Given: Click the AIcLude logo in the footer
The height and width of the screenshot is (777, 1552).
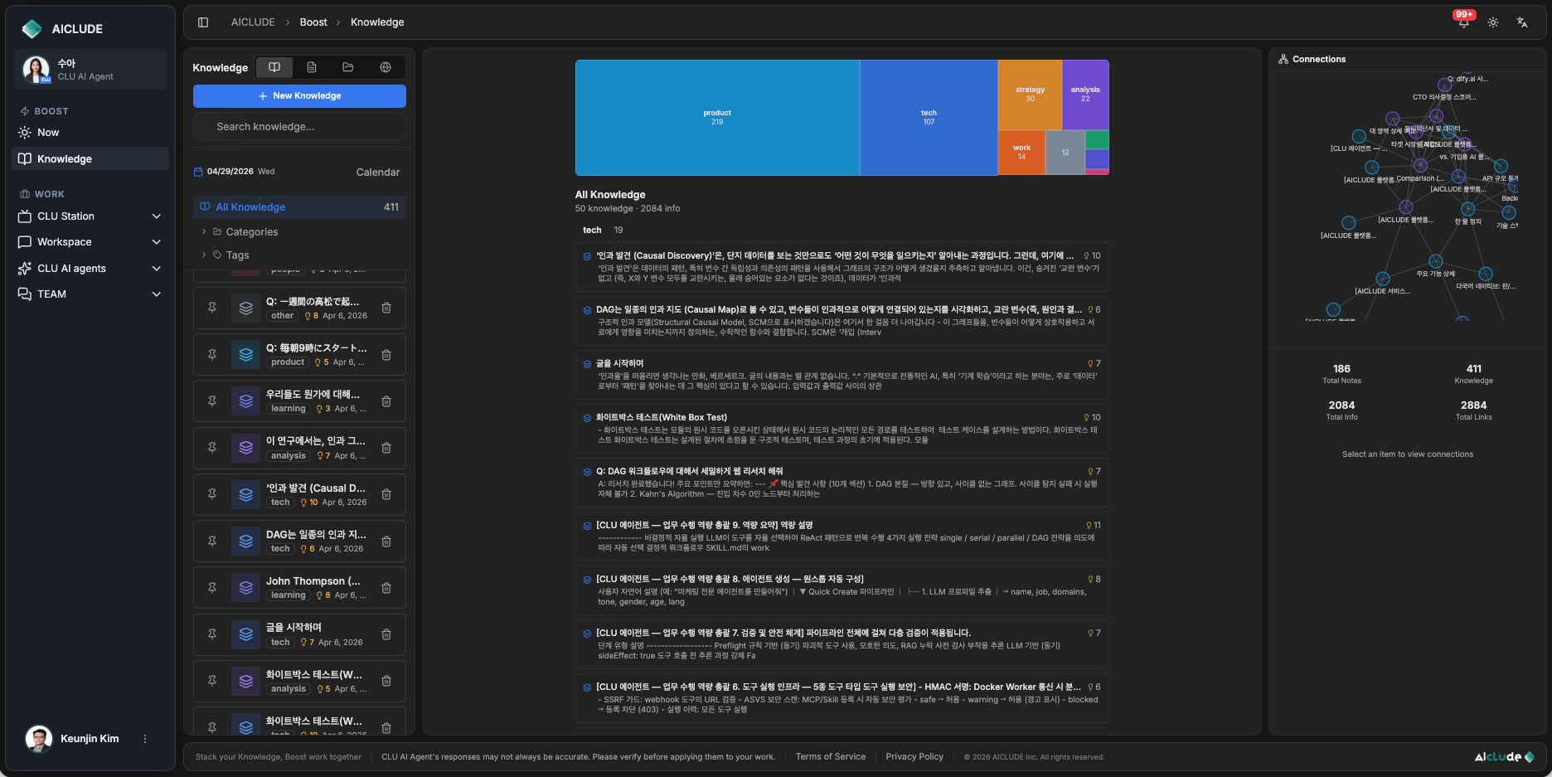Looking at the screenshot, I should [1504, 757].
